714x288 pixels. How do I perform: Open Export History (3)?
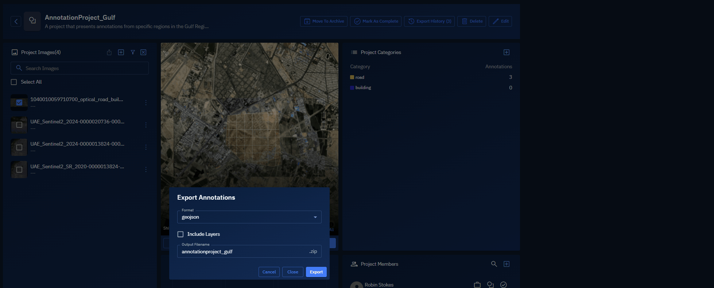click(x=429, y=22)
